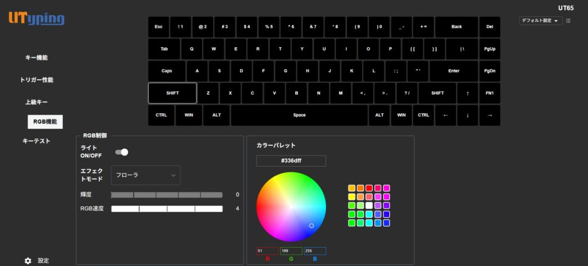Open the キー機能 menu item

tap(36, 57)
